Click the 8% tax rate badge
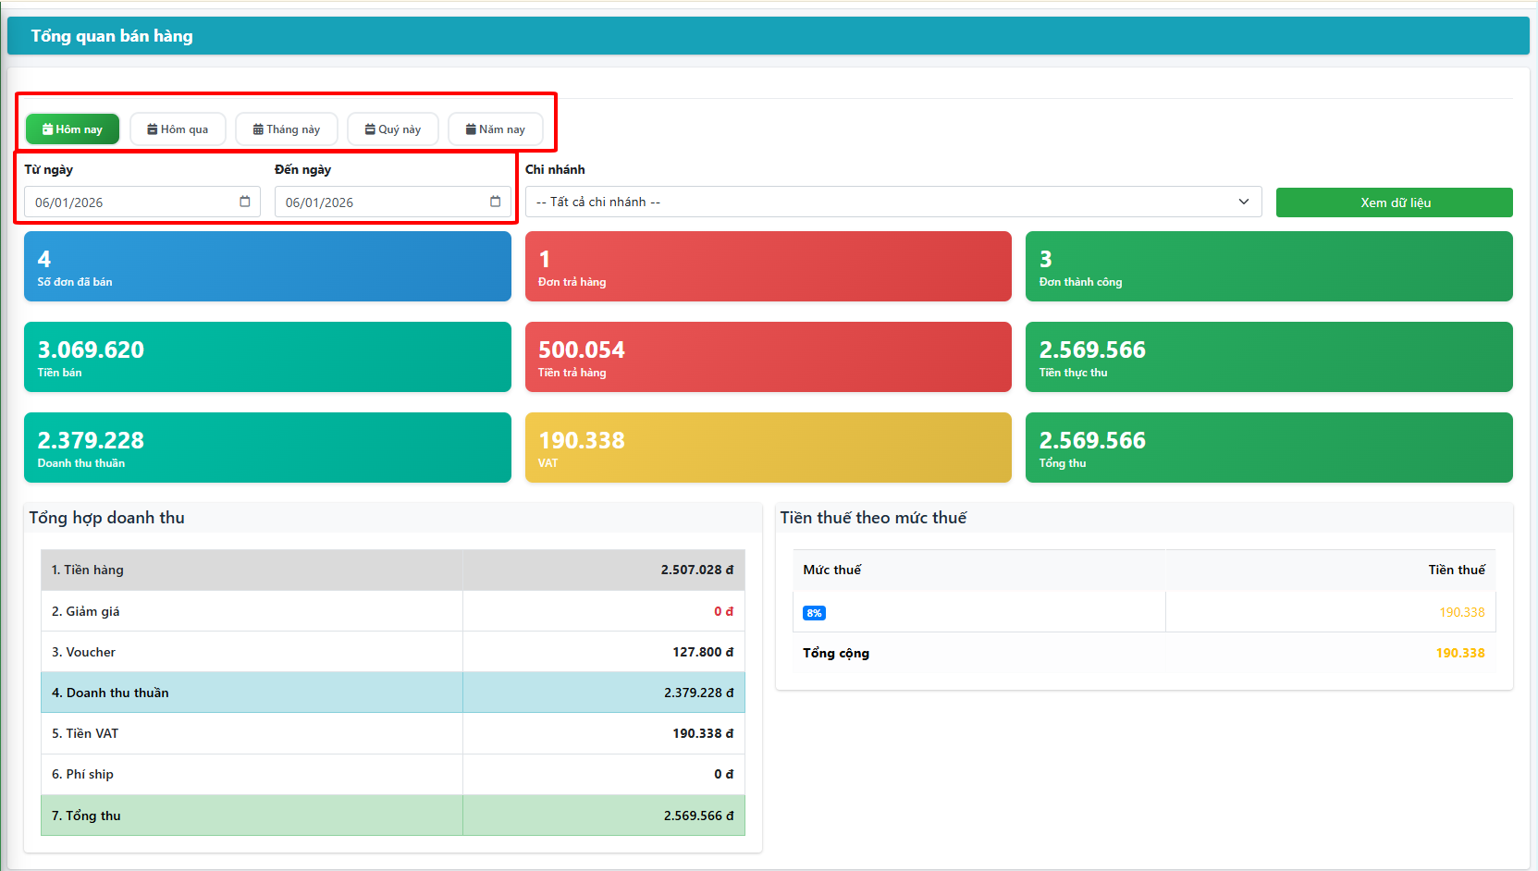Screen dimensions: 1538x871 pos(814,613)
